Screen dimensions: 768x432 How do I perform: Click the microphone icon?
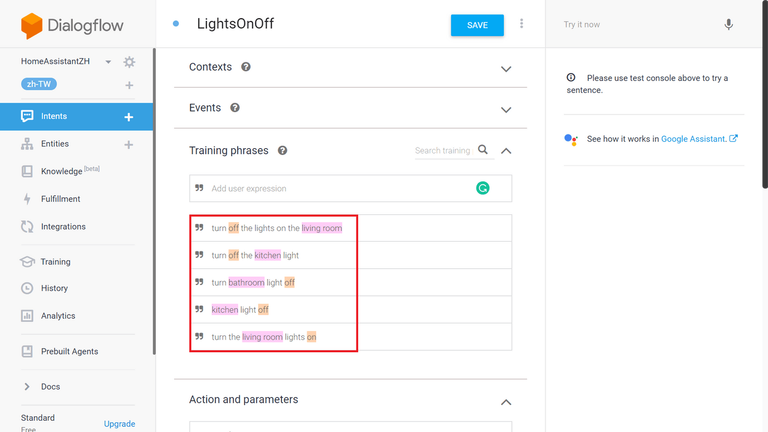pyautogui.click(x=728, y=25)
